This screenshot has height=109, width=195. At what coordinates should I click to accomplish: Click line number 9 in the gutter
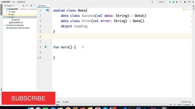pos(40,52)
